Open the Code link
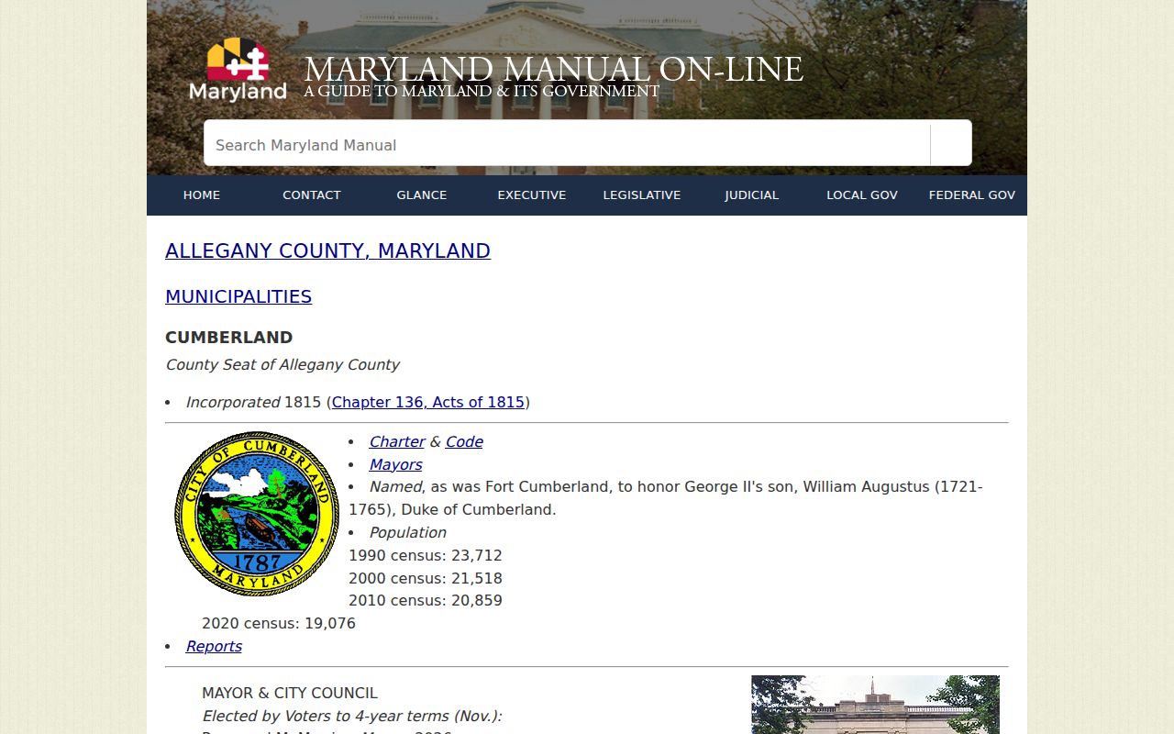The width and height of the screenshot is (1174, 734). coord(464,441)
